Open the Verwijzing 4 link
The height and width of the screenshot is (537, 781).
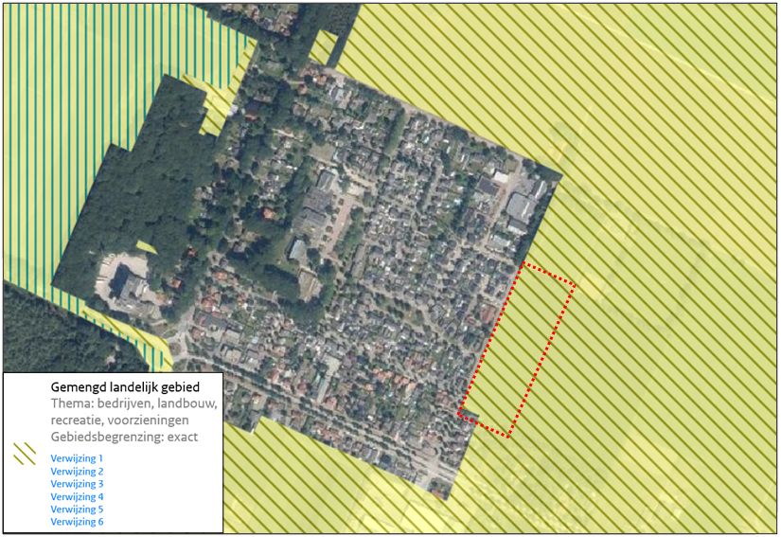77,496
